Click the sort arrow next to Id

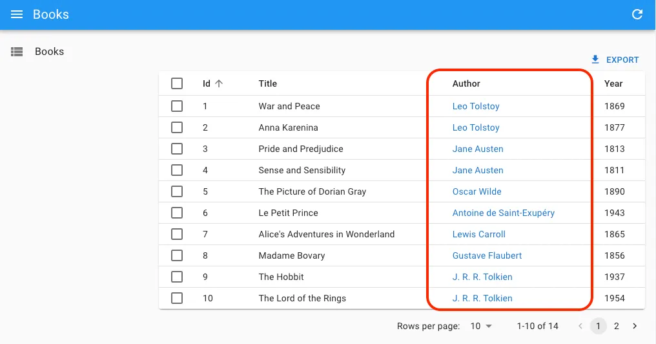point(219,83)
